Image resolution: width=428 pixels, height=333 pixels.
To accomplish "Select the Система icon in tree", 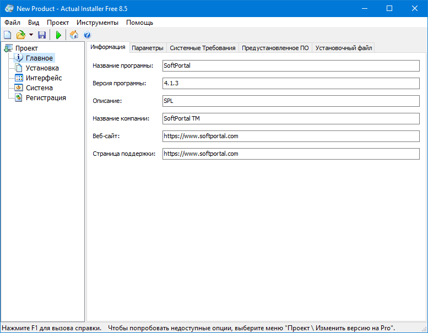I will tap(19, 88).
